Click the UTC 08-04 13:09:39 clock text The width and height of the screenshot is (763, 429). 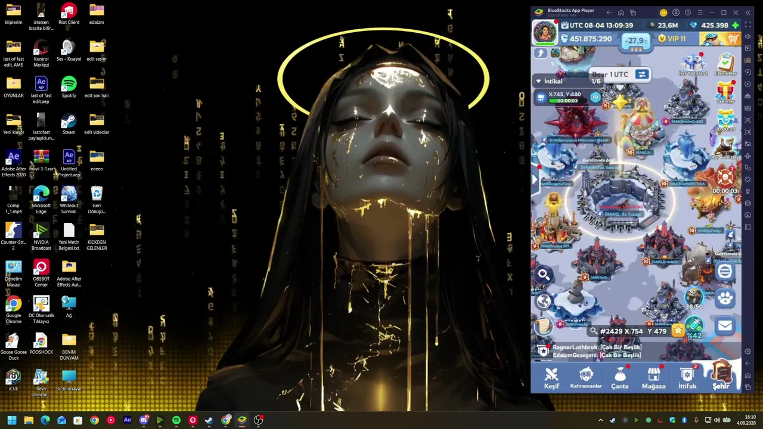(x=601, y=26)
